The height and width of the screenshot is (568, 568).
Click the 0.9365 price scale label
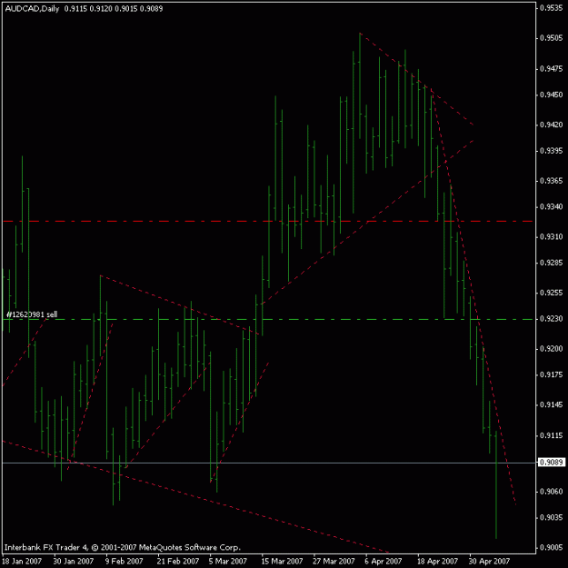(552, 181)
